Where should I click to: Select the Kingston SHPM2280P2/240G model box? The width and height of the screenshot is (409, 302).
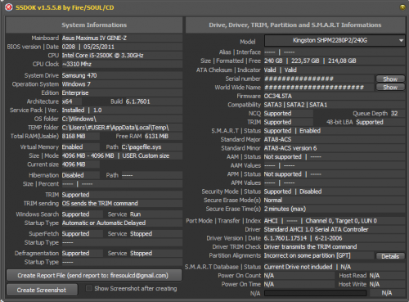pos(335,41)
